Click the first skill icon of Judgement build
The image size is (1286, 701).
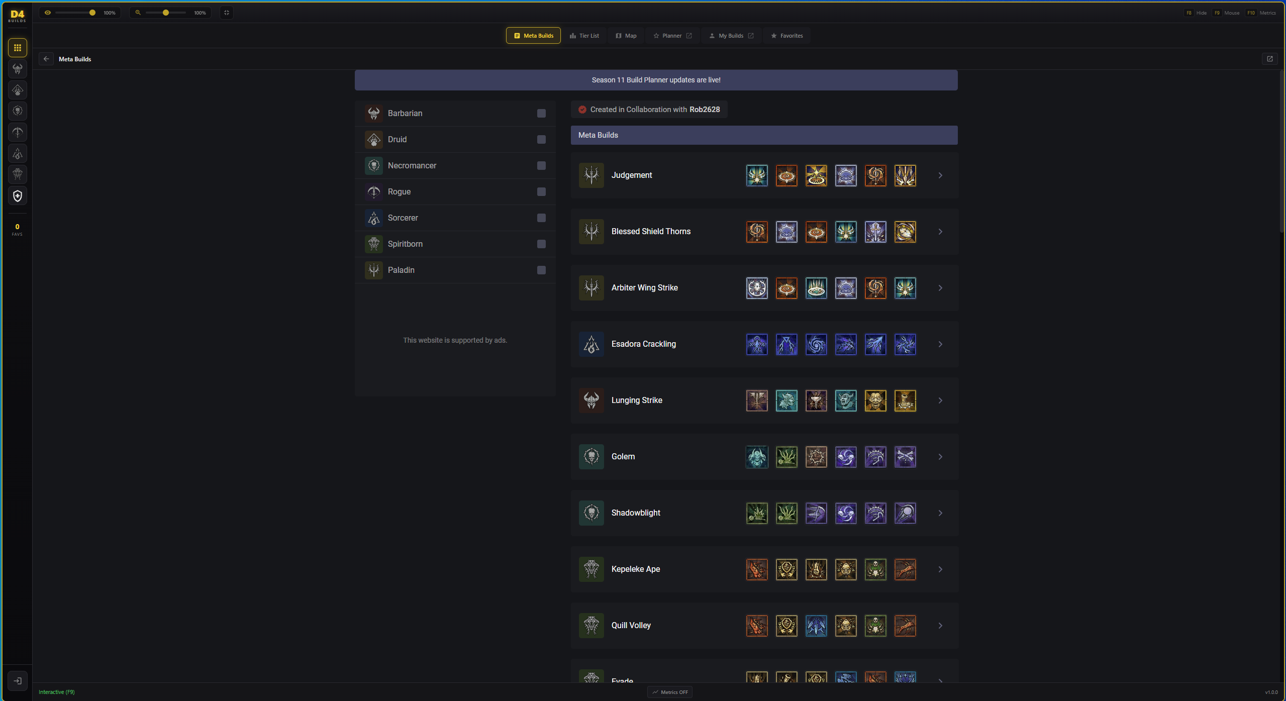[757, 175]
